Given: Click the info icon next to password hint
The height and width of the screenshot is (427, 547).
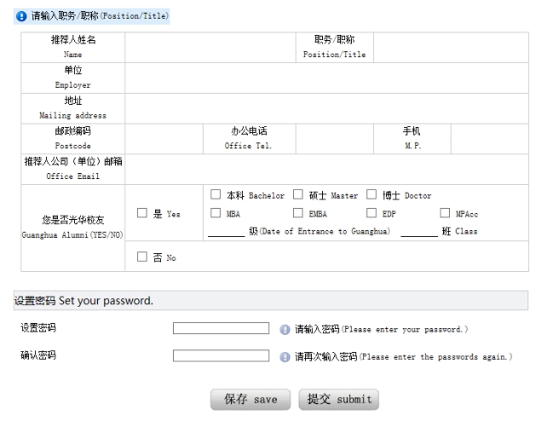Looking at the screenshot, I should pyautogui.click(x=285, y=329).
